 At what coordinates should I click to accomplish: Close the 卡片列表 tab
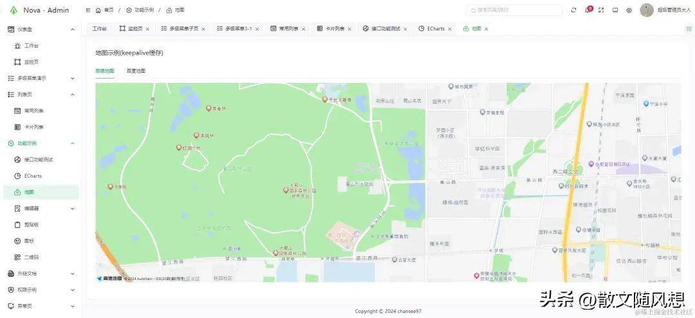click(x=349, y=29)
